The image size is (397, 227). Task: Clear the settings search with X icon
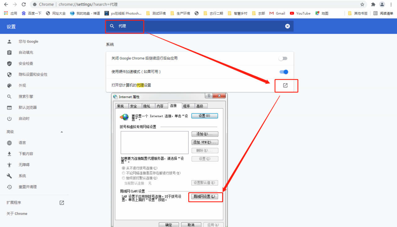[288, 26]
